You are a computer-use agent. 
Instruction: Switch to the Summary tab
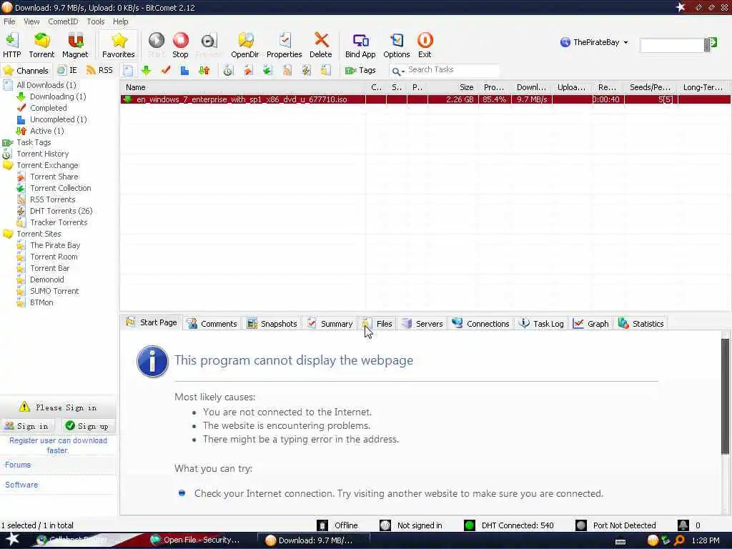click(x=330, y=324)
